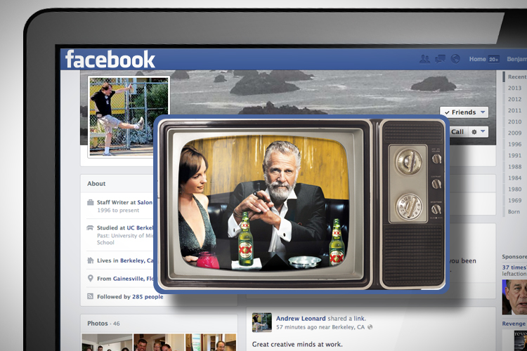Click the gear icon next to Call
This screenshot has width=527, height=351.
[x=474, y=132]
